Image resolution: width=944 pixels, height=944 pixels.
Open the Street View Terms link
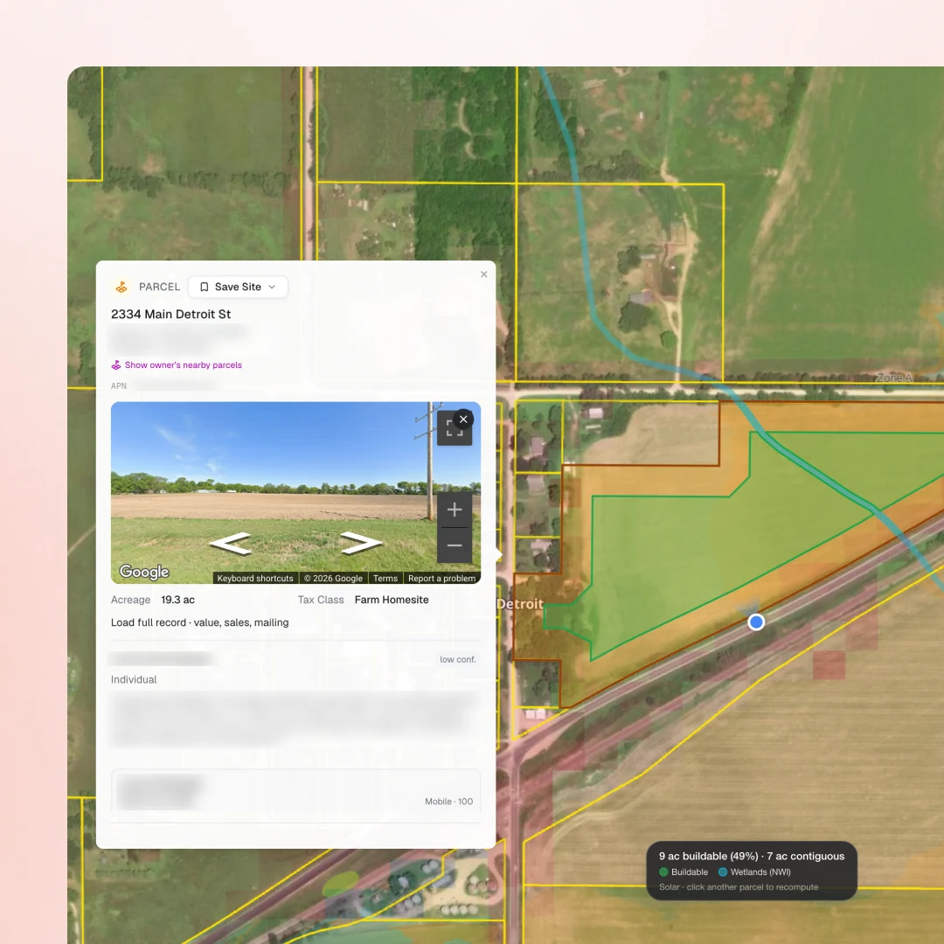pos(385,579)
